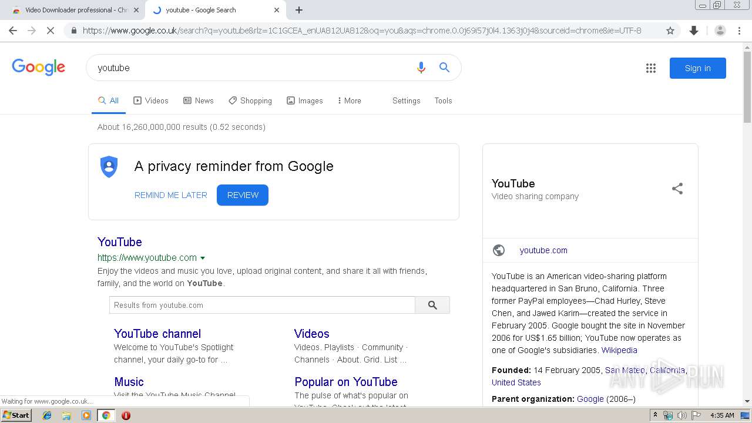Click the taskbar clock showing 4:35 AM
Viewport: 752px width, 423px height.
point(722,415)
